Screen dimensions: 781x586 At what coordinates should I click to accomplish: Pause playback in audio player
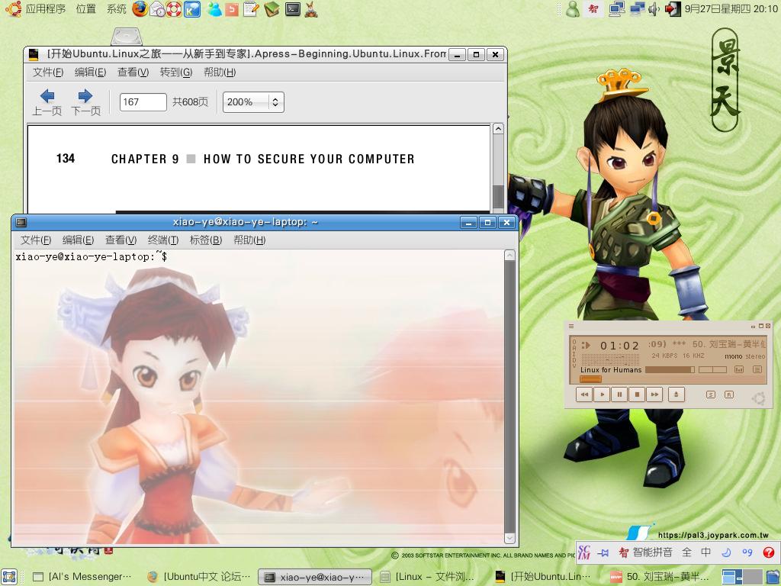pos(619,394)
